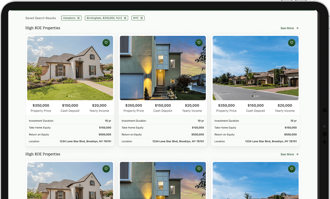
Task: Remove the NYC saved search tag
Action: 142,18
